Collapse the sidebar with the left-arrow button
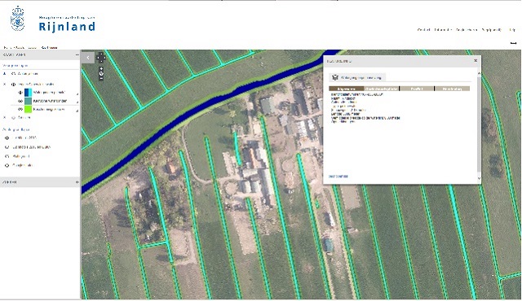Image resolution: width=522 pixels, height=301 pixels. [88, 58]
